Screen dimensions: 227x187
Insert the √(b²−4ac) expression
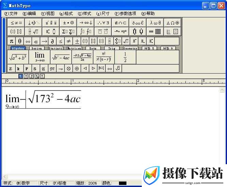click(x=61, y=57)
